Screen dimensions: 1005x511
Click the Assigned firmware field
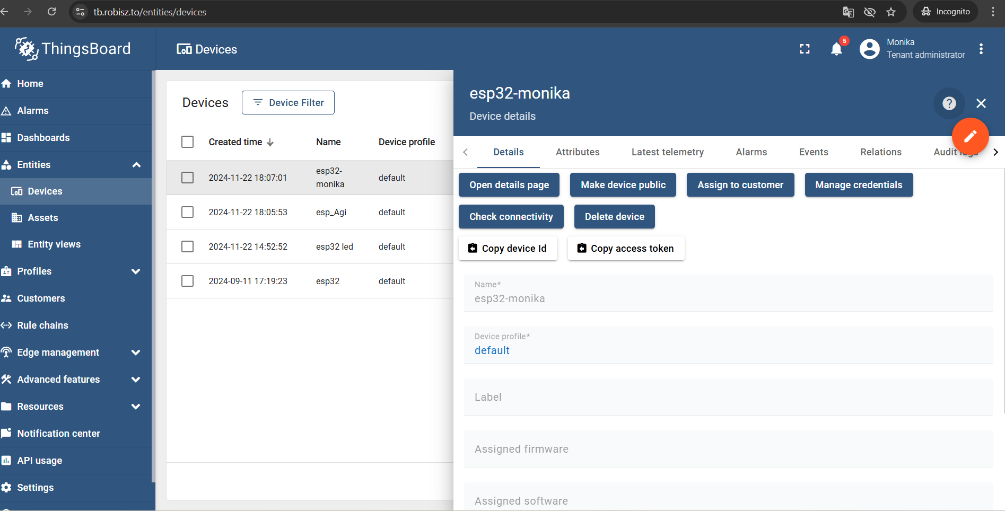[728, 449]
